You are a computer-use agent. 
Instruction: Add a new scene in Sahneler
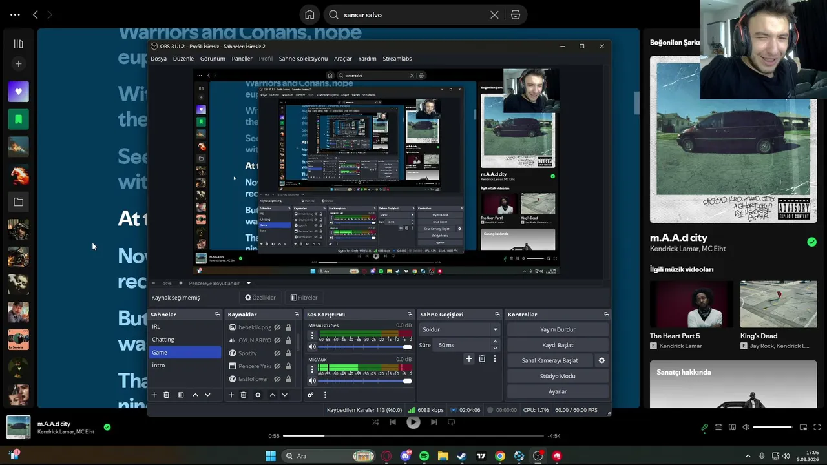154,395
